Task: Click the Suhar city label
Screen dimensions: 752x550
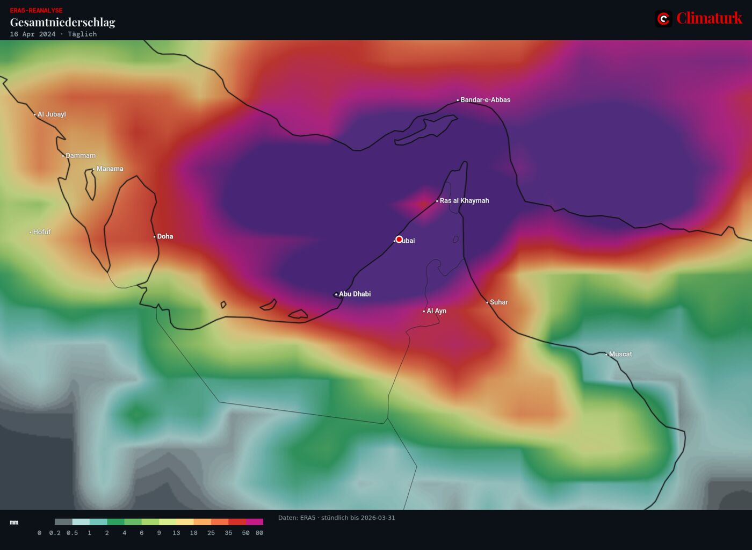Action: pos(498,302)
